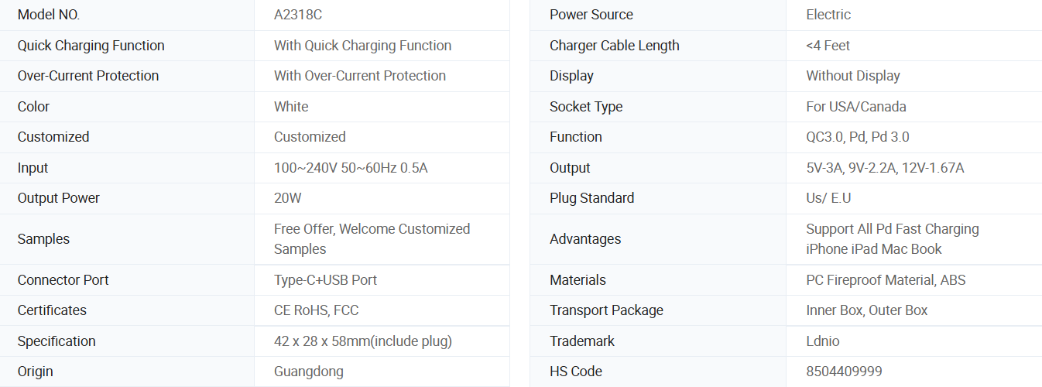The image size is (1042, 387).
Task: Click the Origin value Guangdong
Action: (309, 372)
